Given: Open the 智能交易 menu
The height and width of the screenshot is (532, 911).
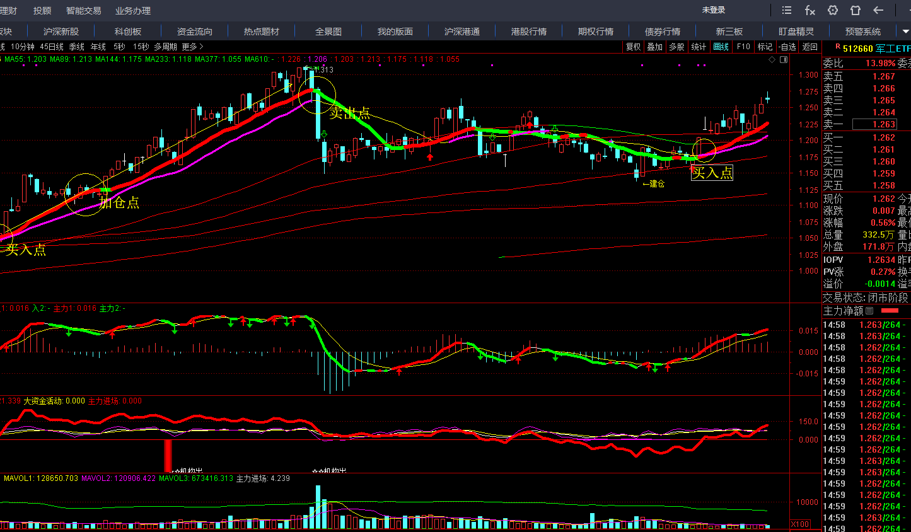Looking at the screenshot, I should point(83,11).
